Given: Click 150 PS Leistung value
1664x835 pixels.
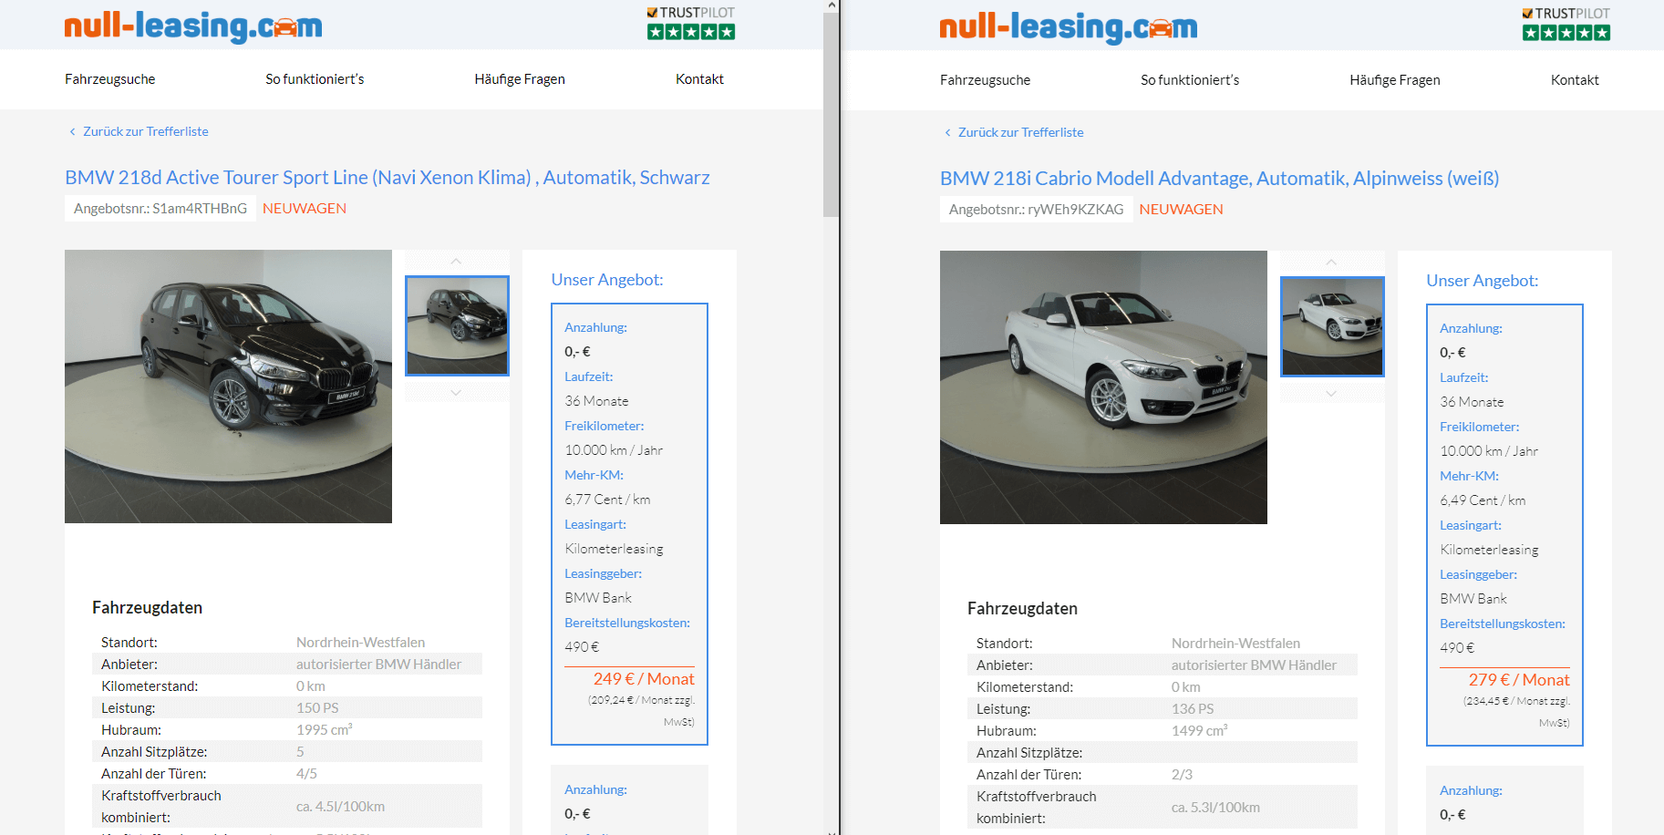Looking at the screenshot, I should point(317,708).
